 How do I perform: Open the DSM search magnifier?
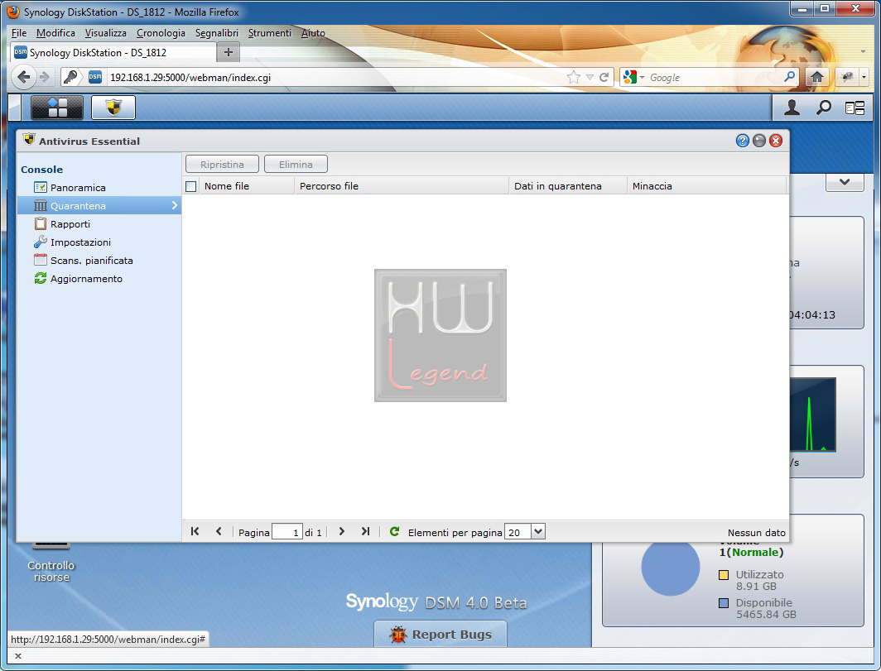click(x=823, y=108)
